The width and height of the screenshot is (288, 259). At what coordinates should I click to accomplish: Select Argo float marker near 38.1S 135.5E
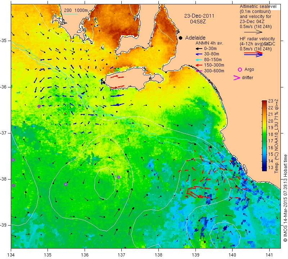pyautogui.click(x=66, y=185)
